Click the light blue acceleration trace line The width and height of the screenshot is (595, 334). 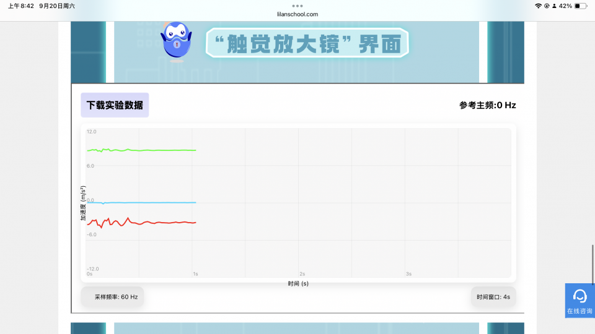point(161,202)
